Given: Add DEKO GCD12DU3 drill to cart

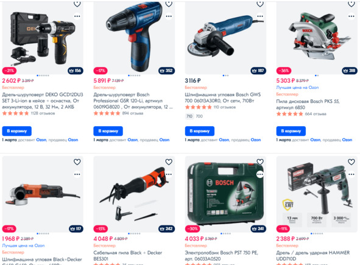Looking at the screenshot, I should 17,131.
